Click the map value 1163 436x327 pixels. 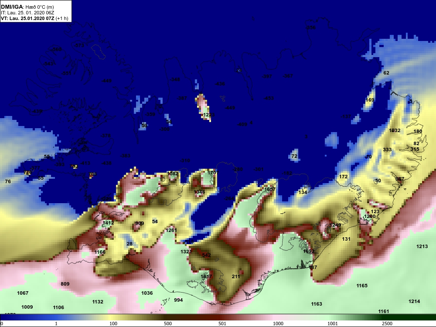pyautogui.click(x=317, y=304)
